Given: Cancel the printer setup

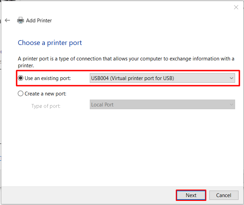Looking at the screenshot, I should point(223,195).
